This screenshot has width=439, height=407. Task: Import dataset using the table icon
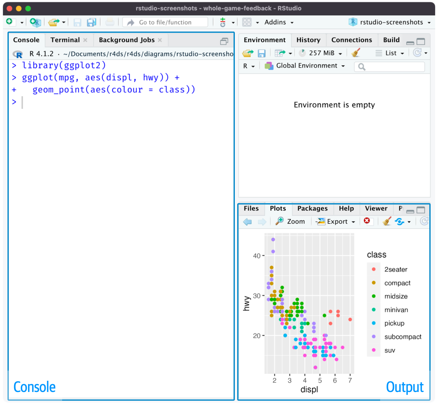pos(280,53)
